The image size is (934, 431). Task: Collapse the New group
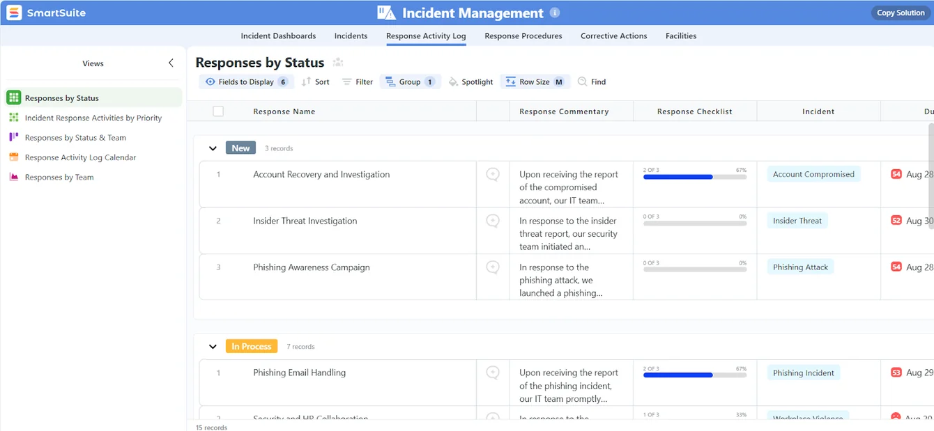213,148
